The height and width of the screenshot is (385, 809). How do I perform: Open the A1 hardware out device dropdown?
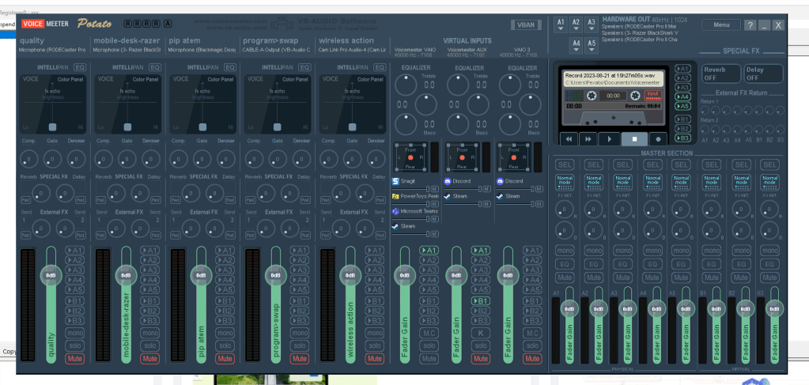tap(561, 24)
